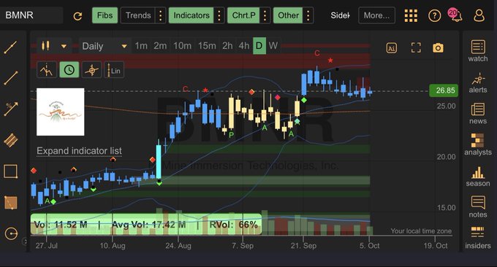Viewport: 497px width, 267px height.
Task: Open the Daily timeframe dropdown
Action: coord(105,46)
